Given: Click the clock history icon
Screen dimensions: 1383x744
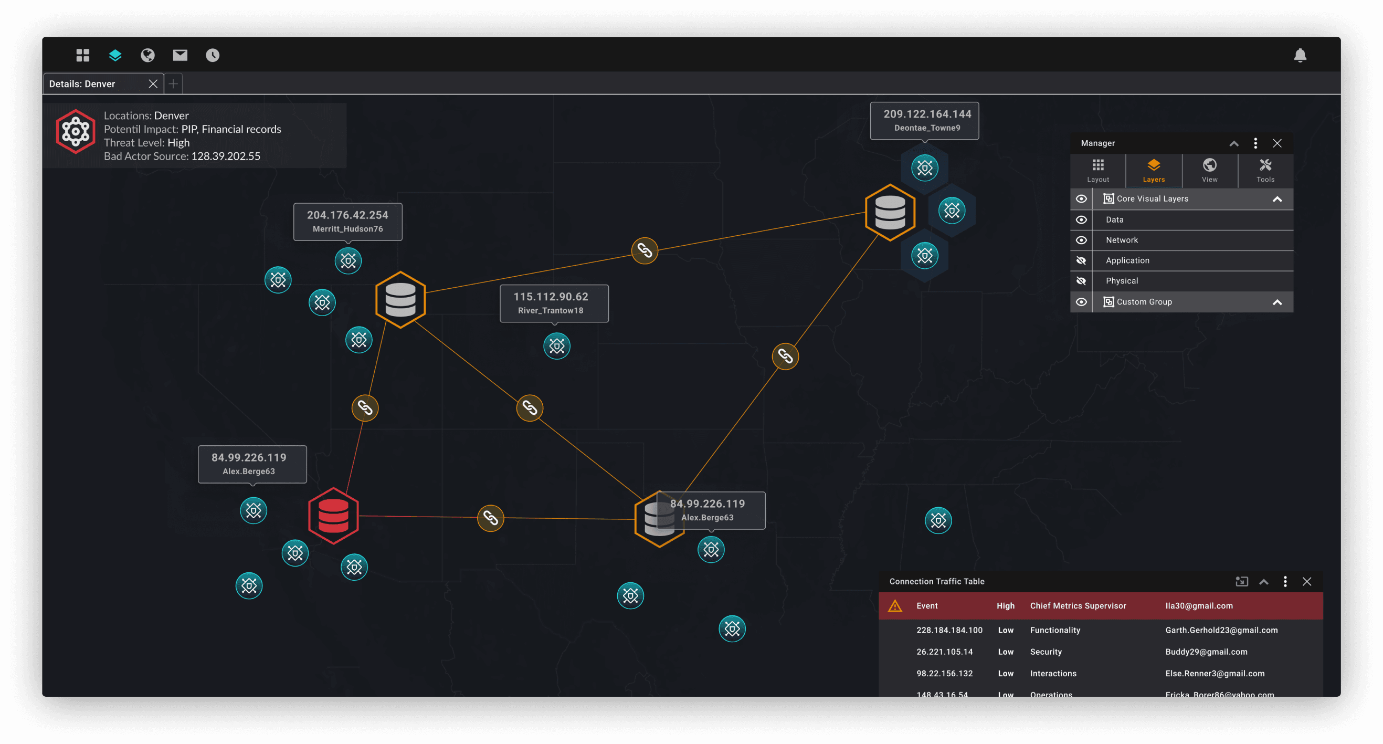Looking at the screenshot, I should pos(213,55).
